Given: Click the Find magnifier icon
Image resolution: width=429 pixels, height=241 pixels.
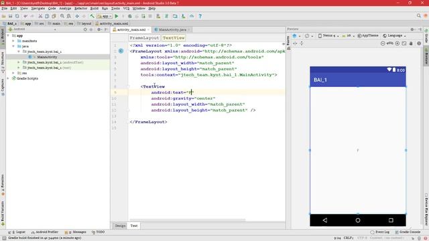Looking at the screenshot, I should pos(62,16).
